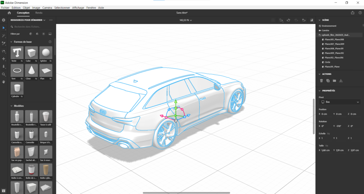Screen dimensions: 364x194
Task: Click the Recherche dans Fichiers search field
Action: [31, 27]
